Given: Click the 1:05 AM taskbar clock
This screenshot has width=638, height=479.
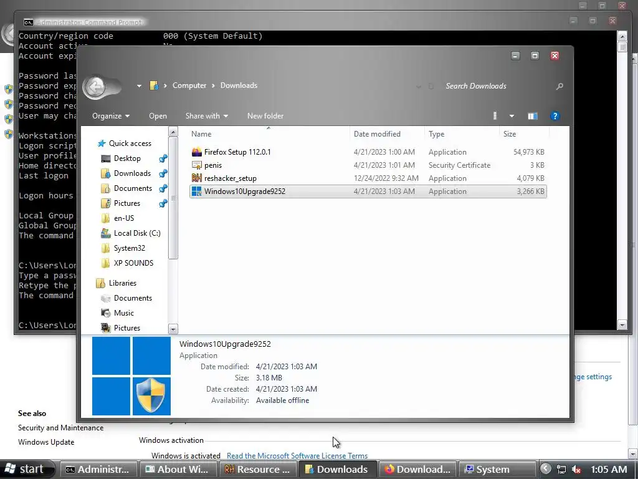Looking at the screenshot, I should [609, 470].
